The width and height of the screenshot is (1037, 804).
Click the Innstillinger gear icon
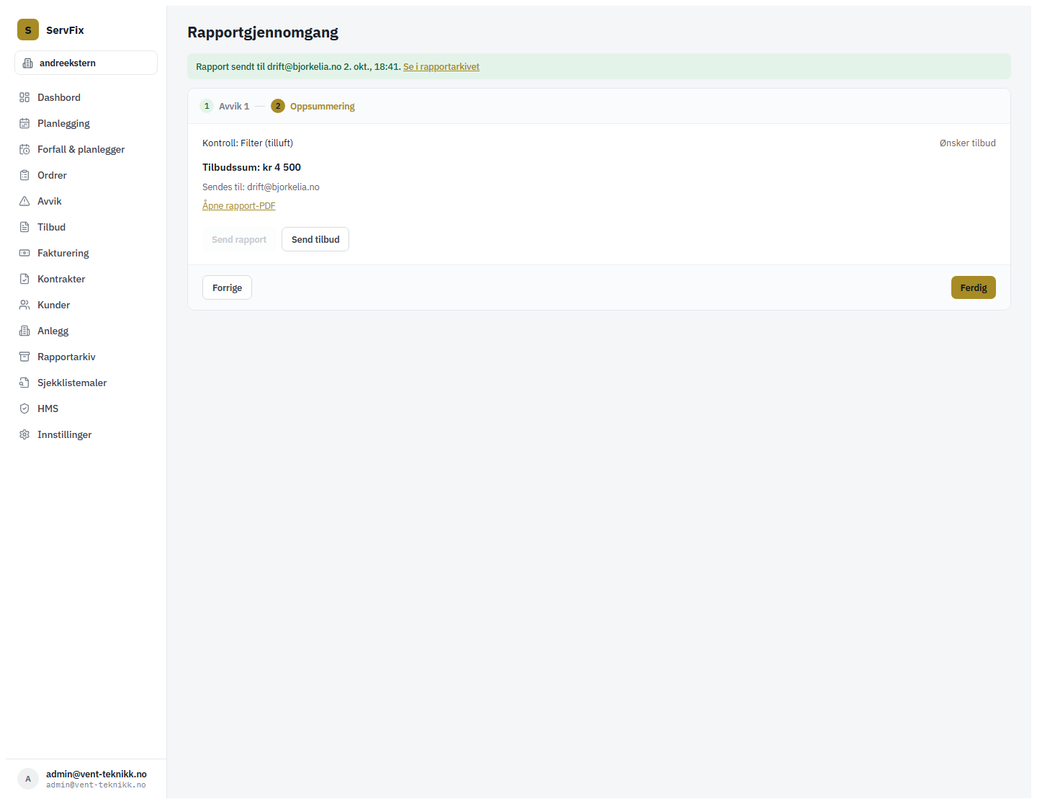coord(24,434)
